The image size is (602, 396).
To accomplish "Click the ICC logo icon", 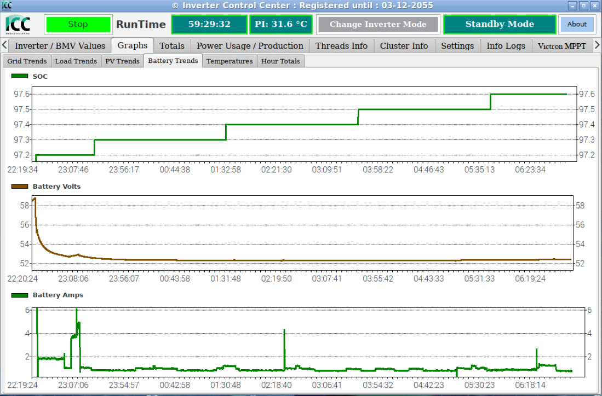I will tap(18, 25).
